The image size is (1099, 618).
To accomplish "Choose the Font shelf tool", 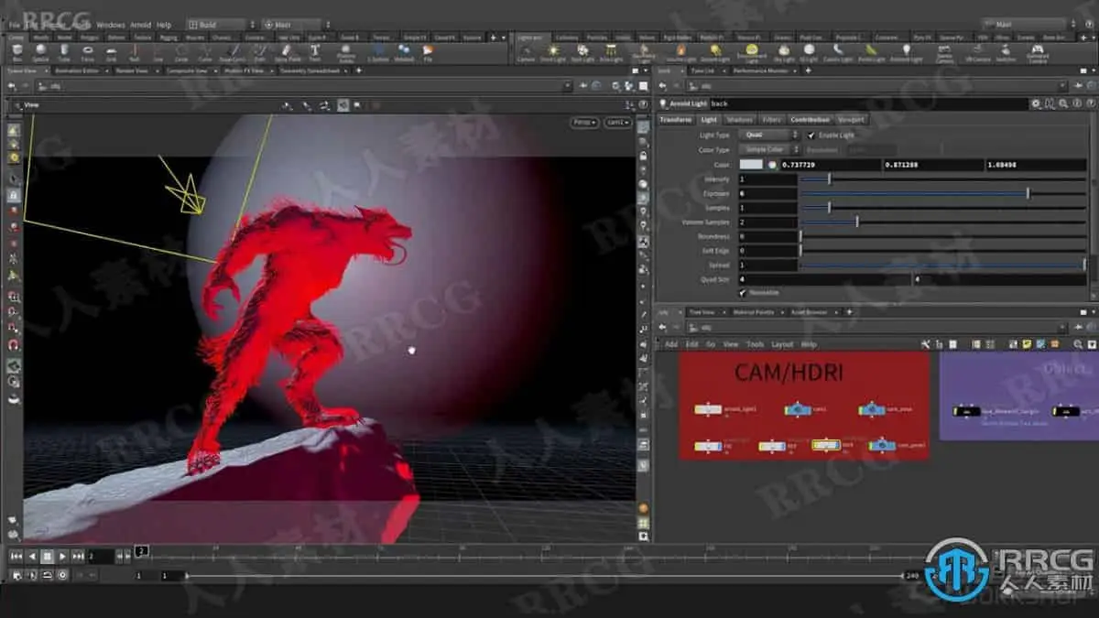I will (314, 51).
